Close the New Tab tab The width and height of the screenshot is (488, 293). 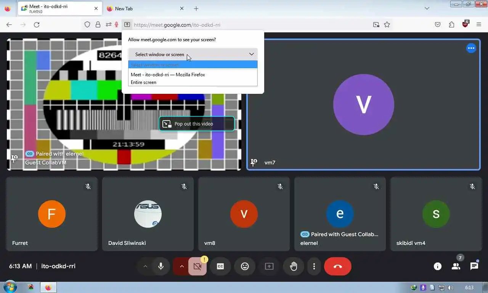point(181,8)
